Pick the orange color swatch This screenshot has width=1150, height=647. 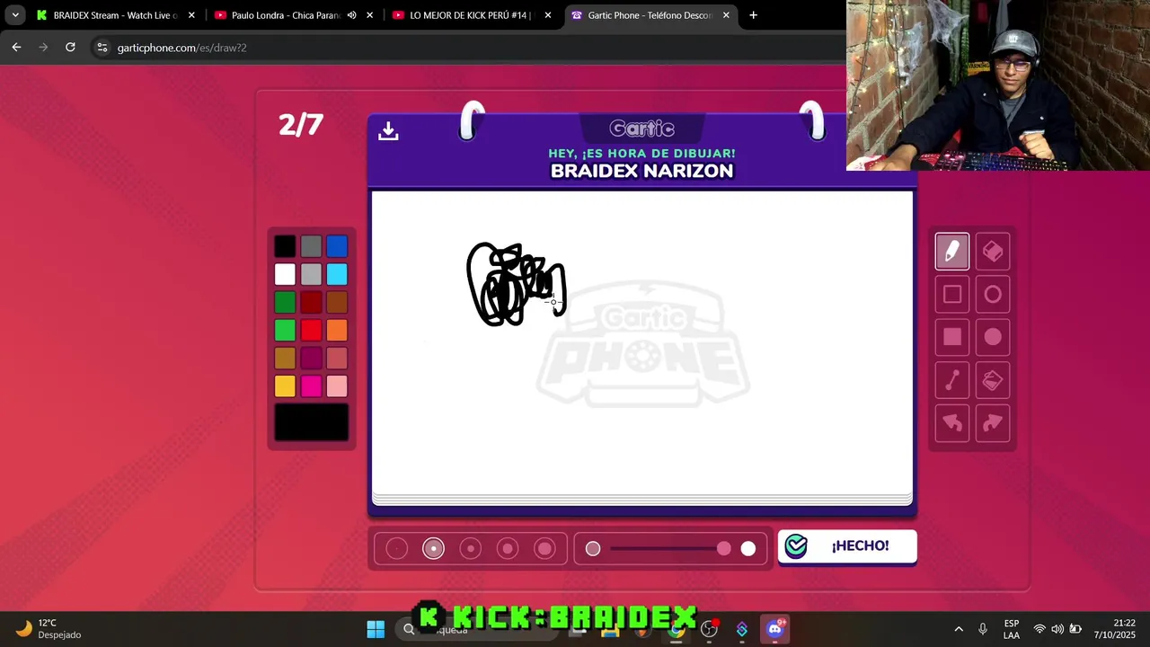pos(337,330)
